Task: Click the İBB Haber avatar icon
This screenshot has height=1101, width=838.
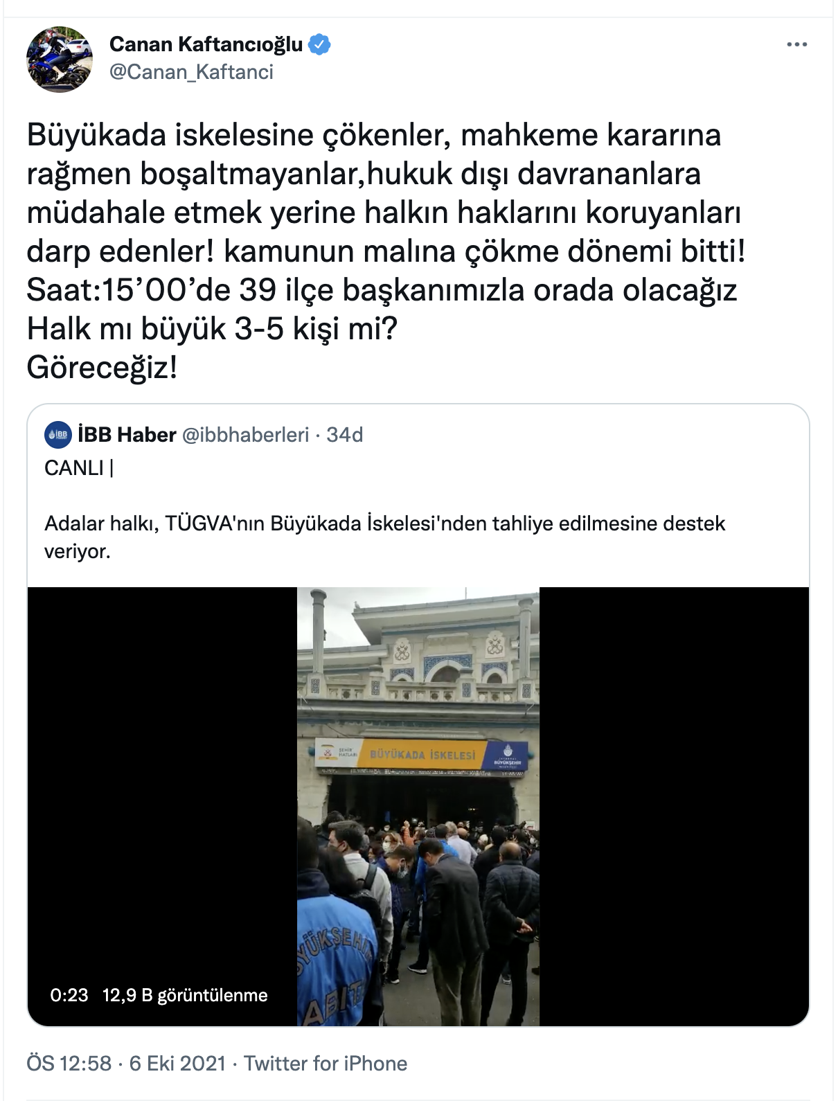Action: point(58,435)
